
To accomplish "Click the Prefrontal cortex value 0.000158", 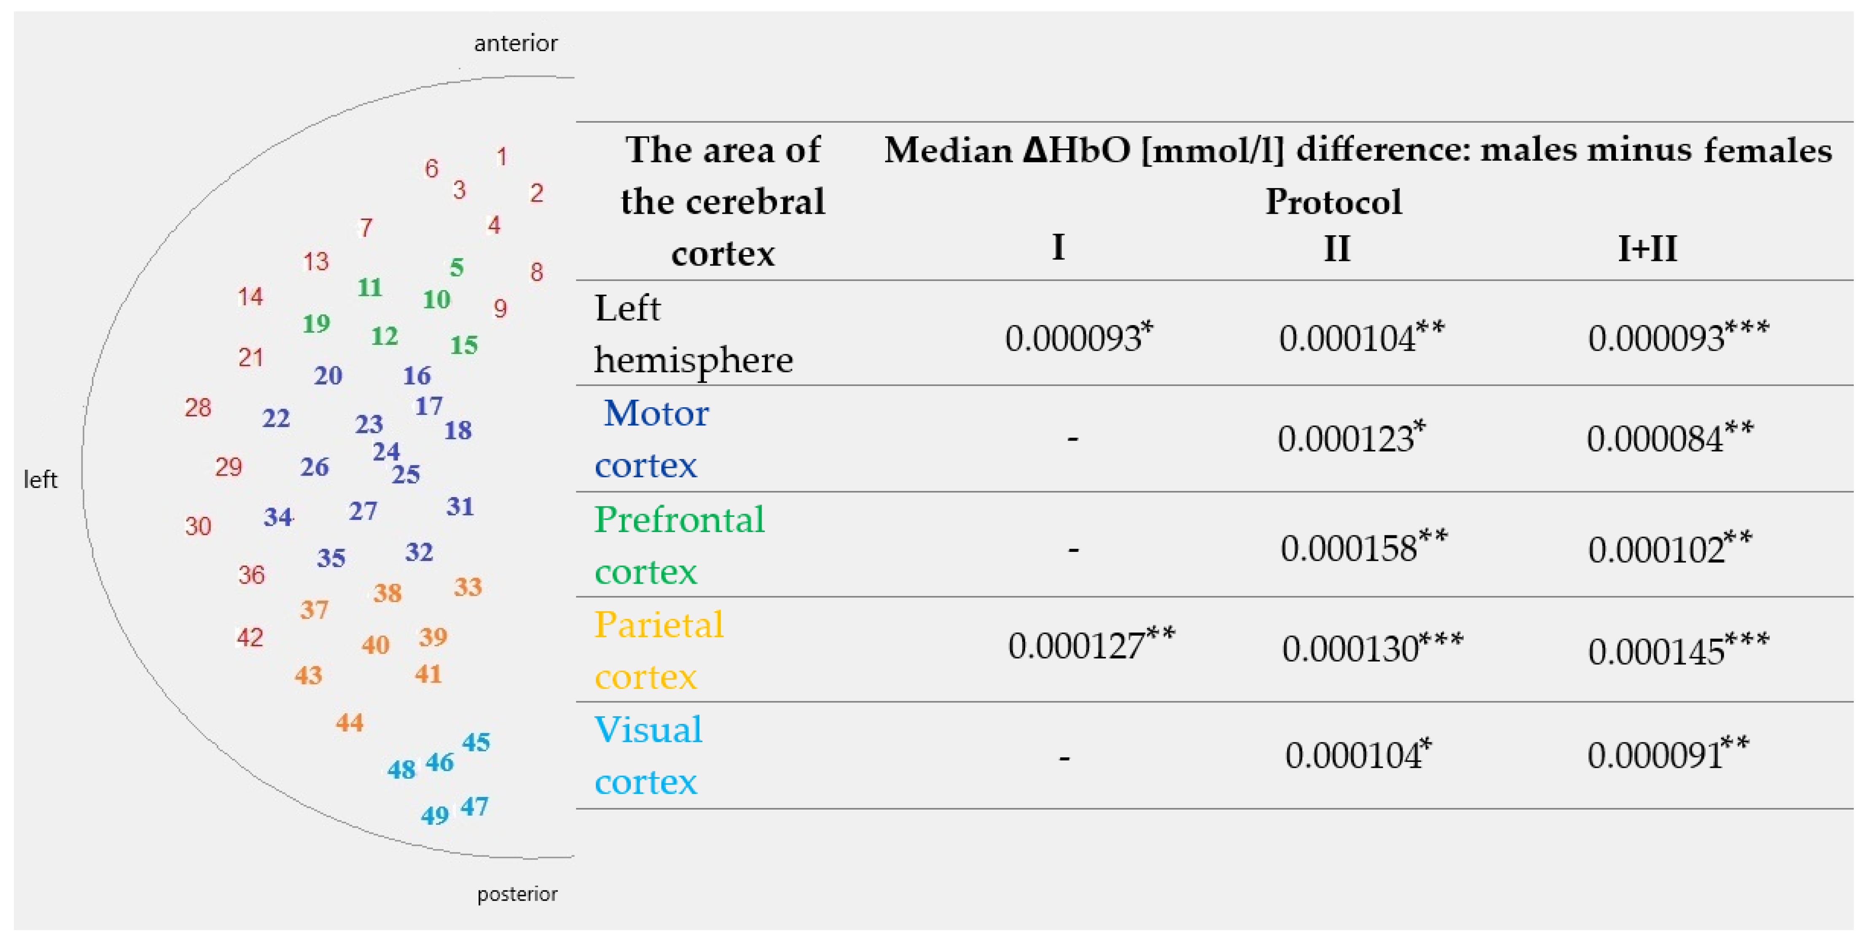I will click(x=1349, y=549).
